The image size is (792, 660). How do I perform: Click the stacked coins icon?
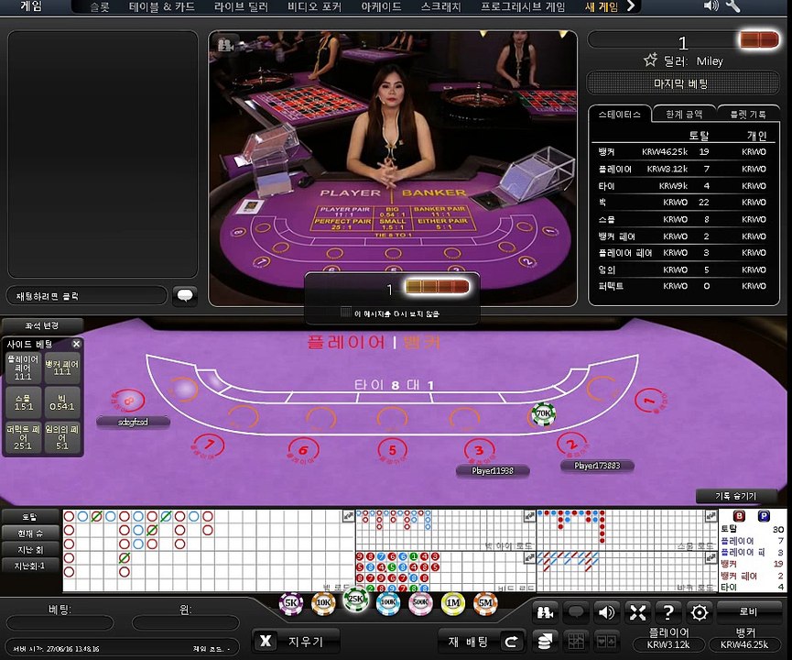tap(545, 642)
